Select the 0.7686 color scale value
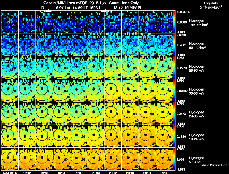This screenshot has height=174, width=229. tap(181, 137)
